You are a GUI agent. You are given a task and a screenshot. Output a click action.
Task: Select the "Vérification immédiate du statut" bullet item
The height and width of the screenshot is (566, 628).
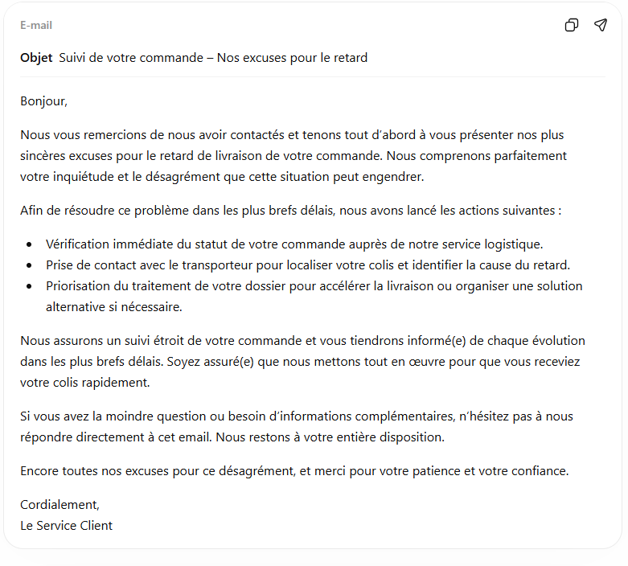point(294,244)
